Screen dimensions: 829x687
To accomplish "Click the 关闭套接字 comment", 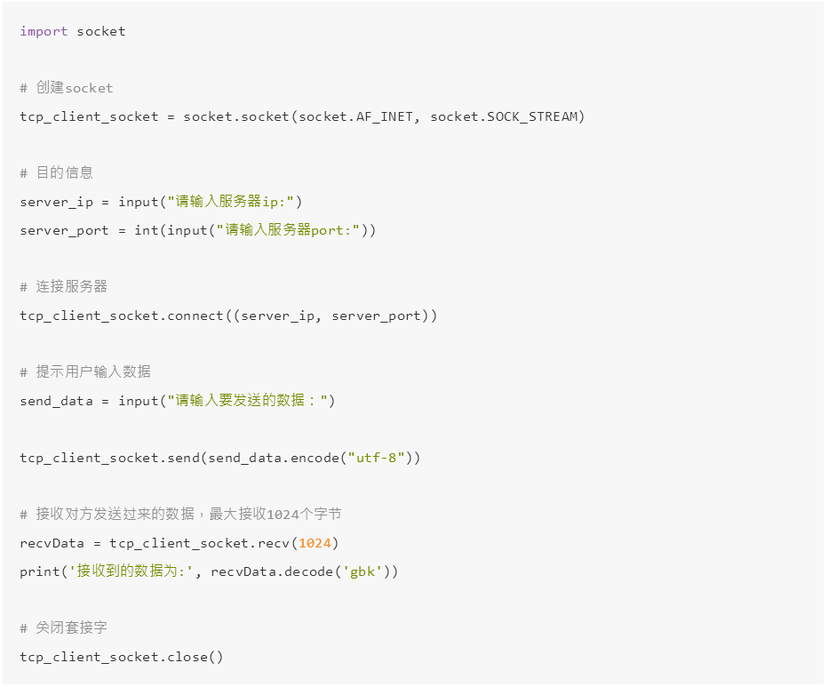I will coord(63,628).
